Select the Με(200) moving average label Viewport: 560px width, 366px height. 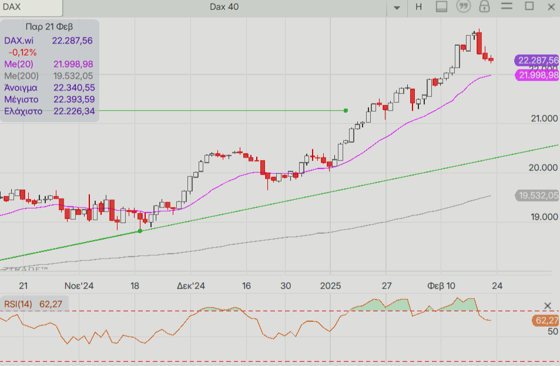click(x=21, y=76)
